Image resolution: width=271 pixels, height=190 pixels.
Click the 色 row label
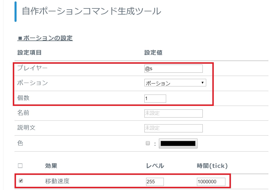click(20, 143)
